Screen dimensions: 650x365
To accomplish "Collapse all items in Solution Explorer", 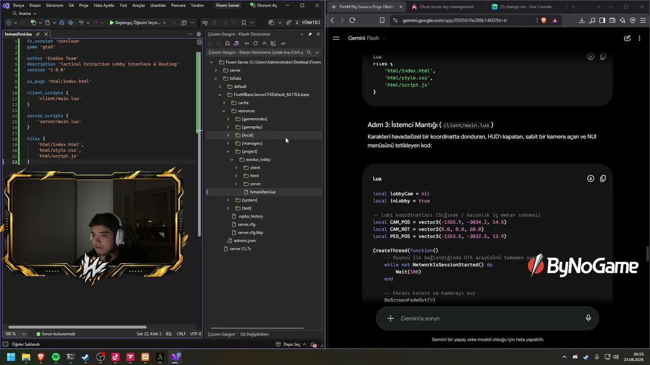I will pos(264,43).
